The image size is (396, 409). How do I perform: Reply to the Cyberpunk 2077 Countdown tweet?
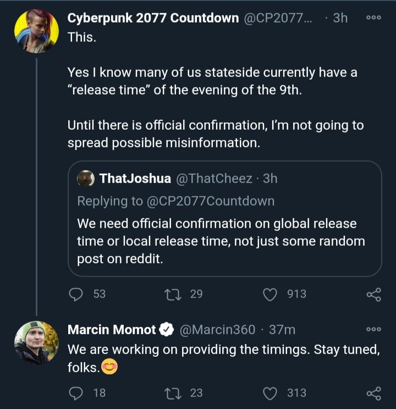point(75,295)
